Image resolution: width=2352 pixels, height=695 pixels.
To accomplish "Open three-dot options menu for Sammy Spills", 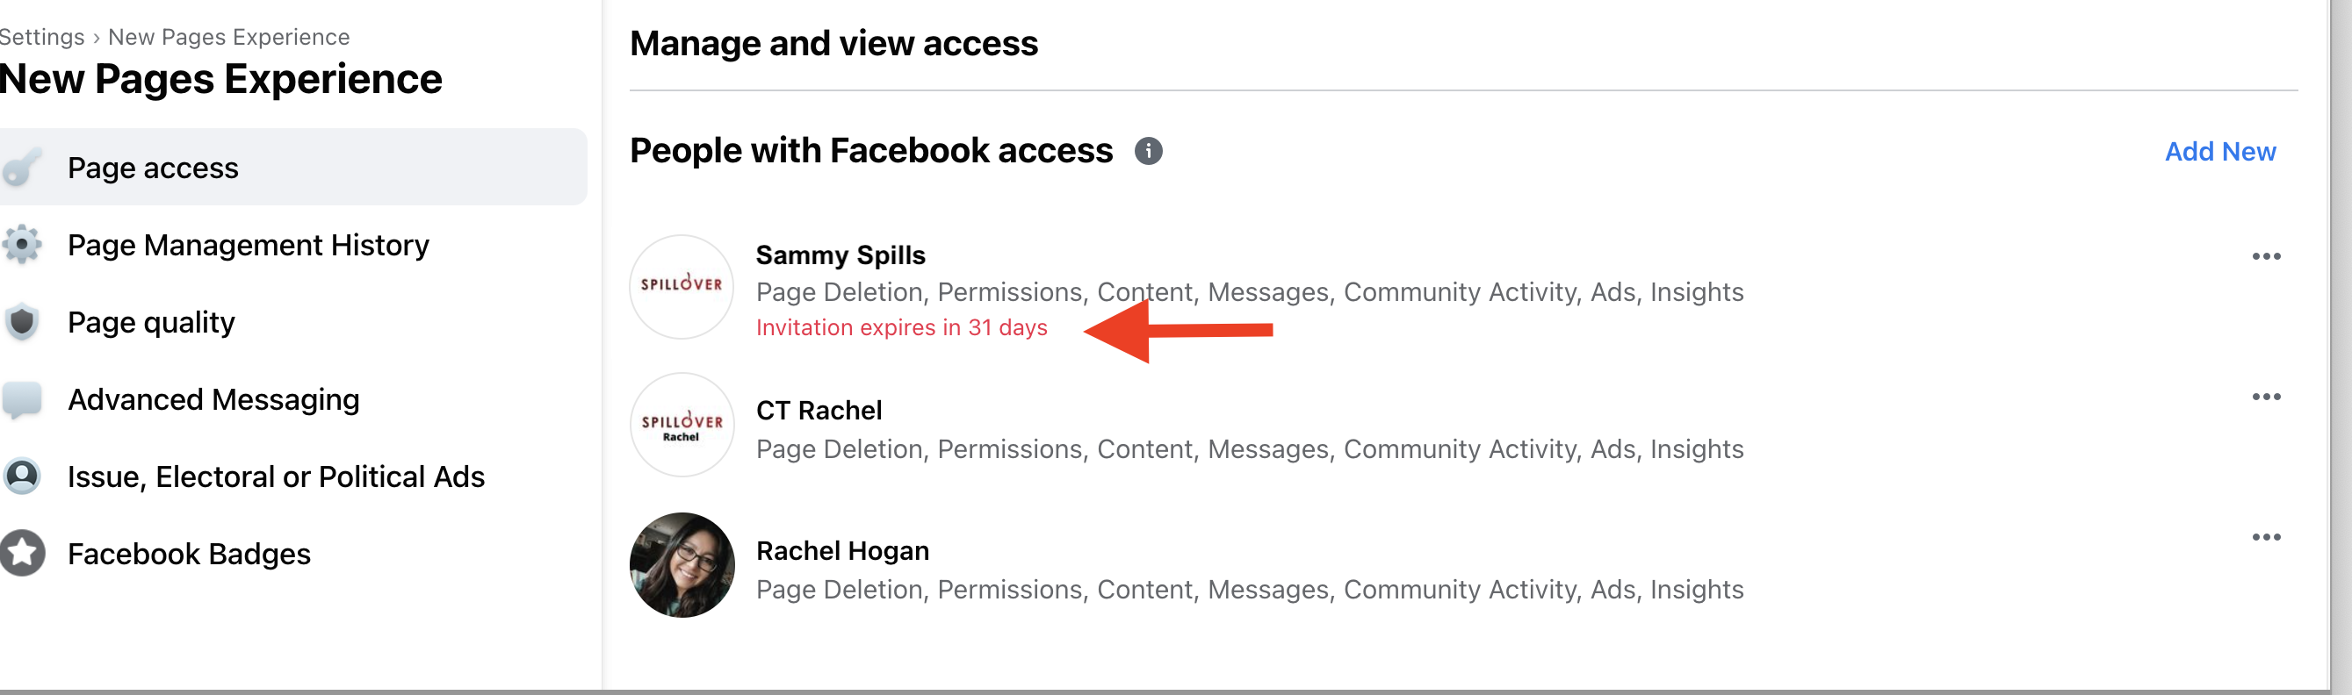I will click(x=2265, y=256).
